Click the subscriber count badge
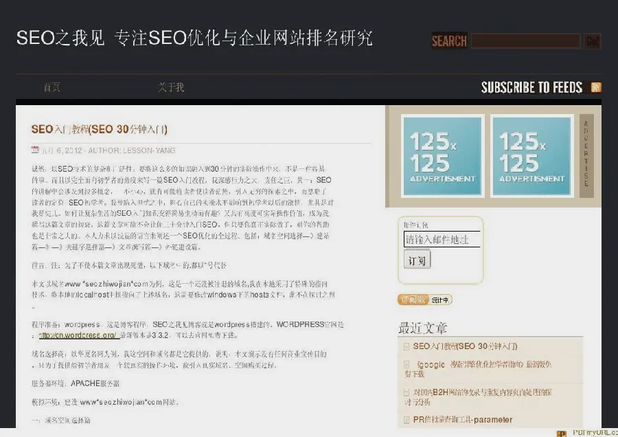This screenshot has width=618, height=437. 425,300
